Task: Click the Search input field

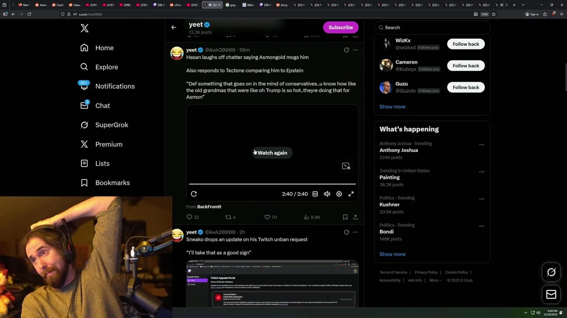Action: [x=432, y=27]
